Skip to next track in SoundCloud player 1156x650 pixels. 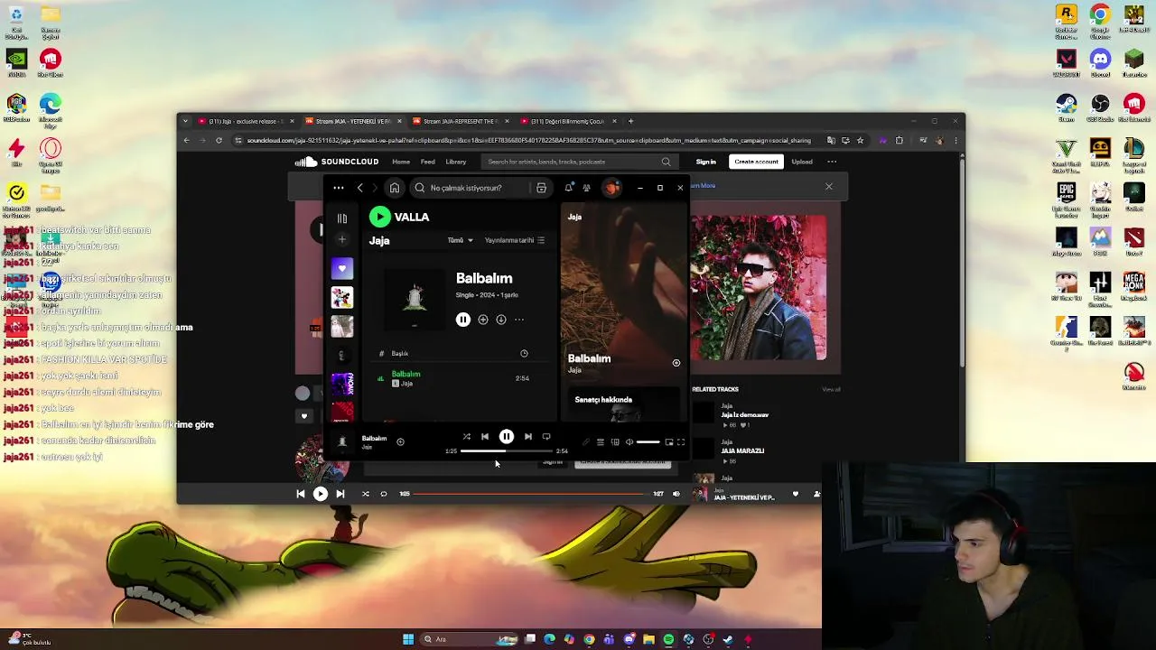340,494
